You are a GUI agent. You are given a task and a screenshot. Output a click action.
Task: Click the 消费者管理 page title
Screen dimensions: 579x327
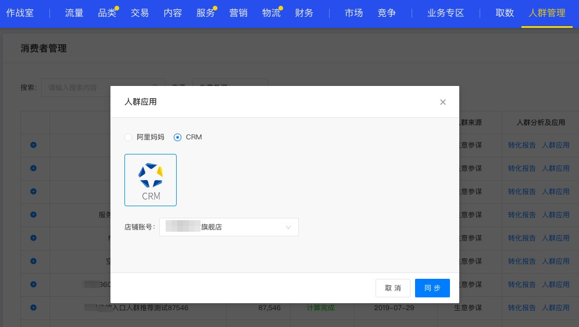click(44, 48)
